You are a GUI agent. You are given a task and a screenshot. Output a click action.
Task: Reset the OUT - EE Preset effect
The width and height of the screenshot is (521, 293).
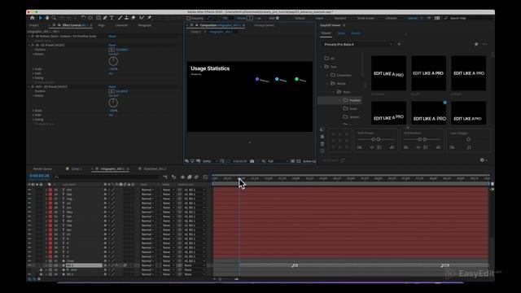click(x=112, y=86)
